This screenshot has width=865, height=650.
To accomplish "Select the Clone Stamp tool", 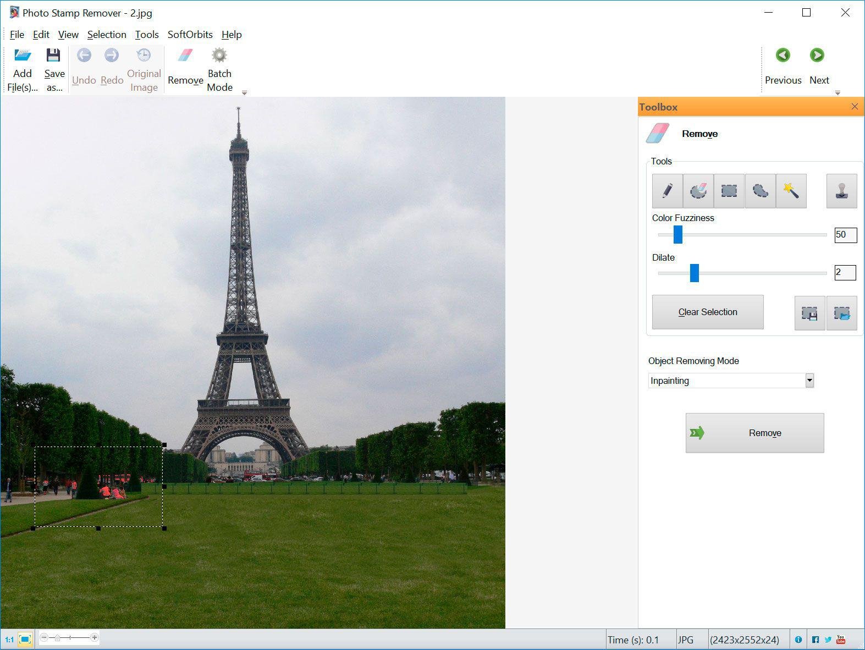I will coord(841,191).
